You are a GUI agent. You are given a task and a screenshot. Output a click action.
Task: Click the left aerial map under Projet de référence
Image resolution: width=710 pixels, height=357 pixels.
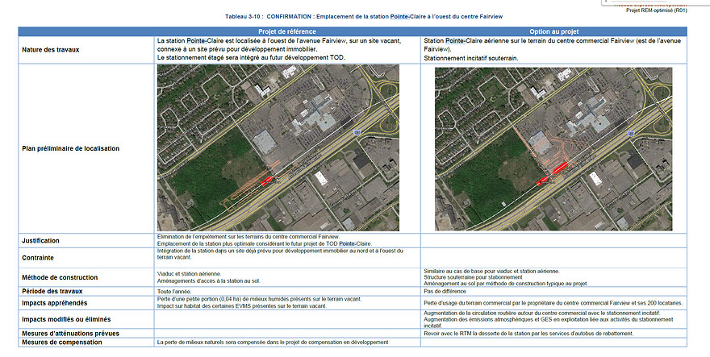(x=278, y=148)
